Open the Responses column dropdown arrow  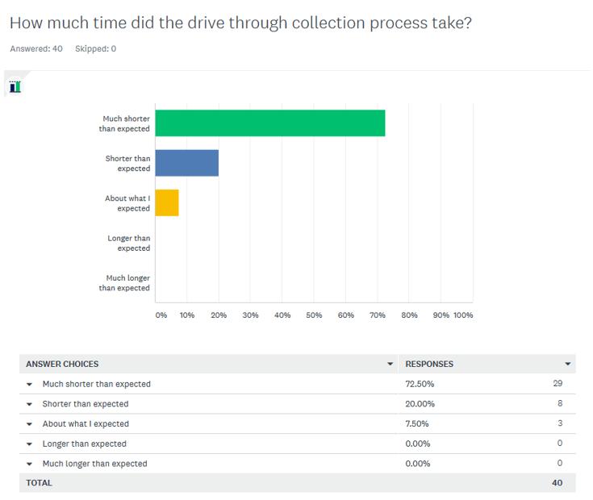(568, 365)
